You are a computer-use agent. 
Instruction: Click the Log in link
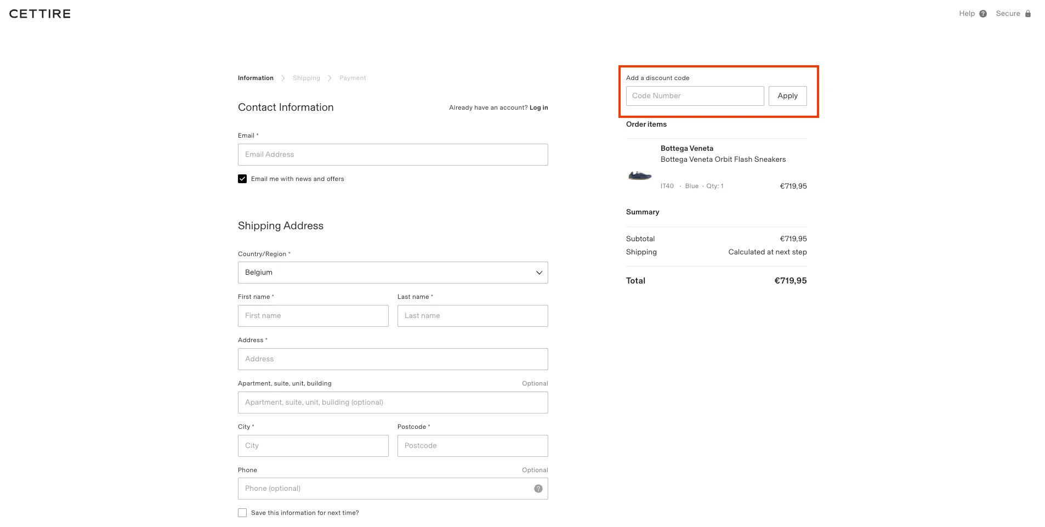coord(539,107)
